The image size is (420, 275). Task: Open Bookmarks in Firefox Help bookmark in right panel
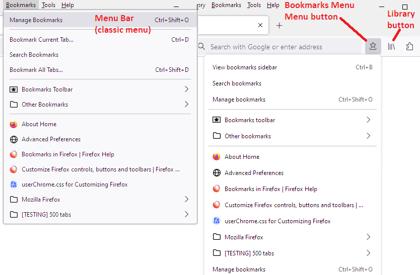tap(271, 189)
